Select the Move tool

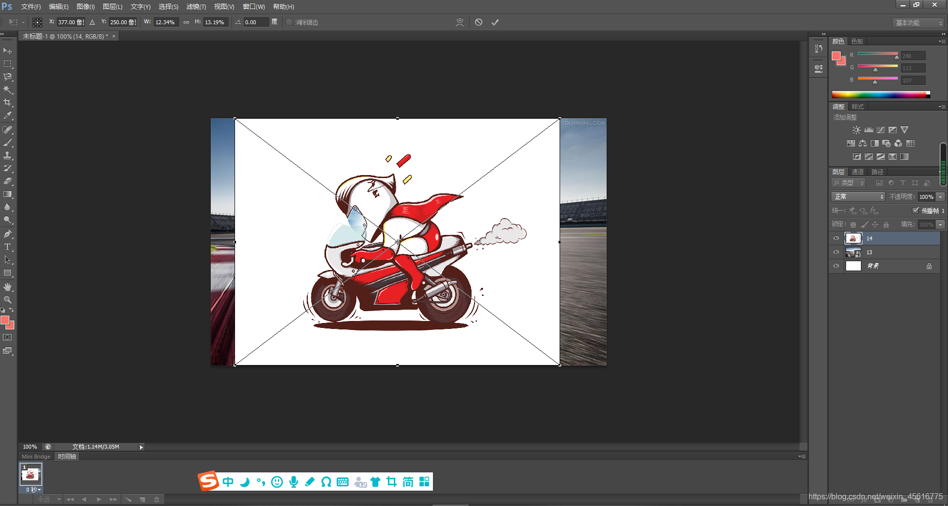point(7,51)
